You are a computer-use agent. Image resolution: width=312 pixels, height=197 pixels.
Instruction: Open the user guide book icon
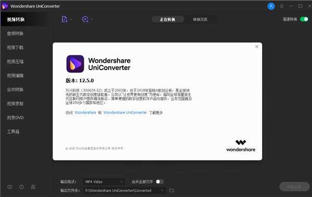pyautogui.click(x=9, y=187)
